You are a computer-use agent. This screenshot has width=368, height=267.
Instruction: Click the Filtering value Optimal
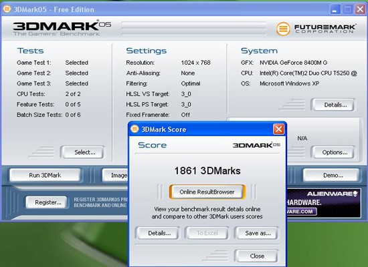click(191, 83)
